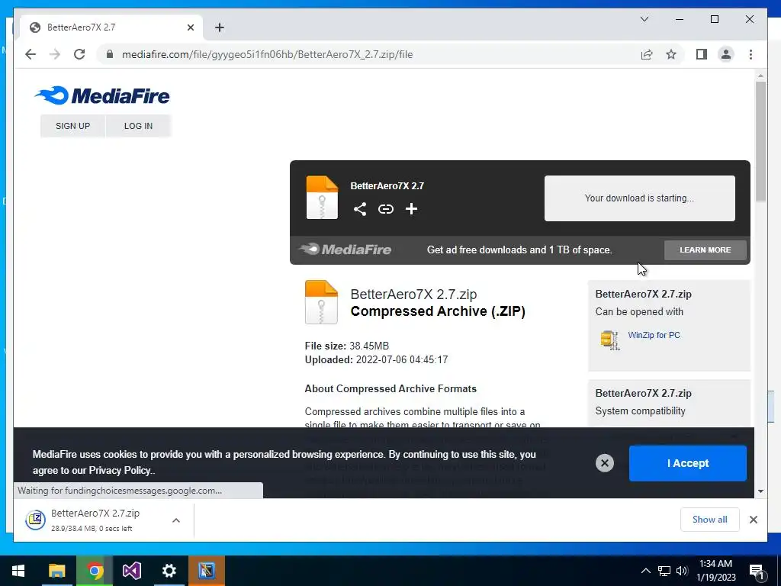This screenshot has width=781, height=586.
Task: View site info via padlock icon
Action: tap(110, 54)
